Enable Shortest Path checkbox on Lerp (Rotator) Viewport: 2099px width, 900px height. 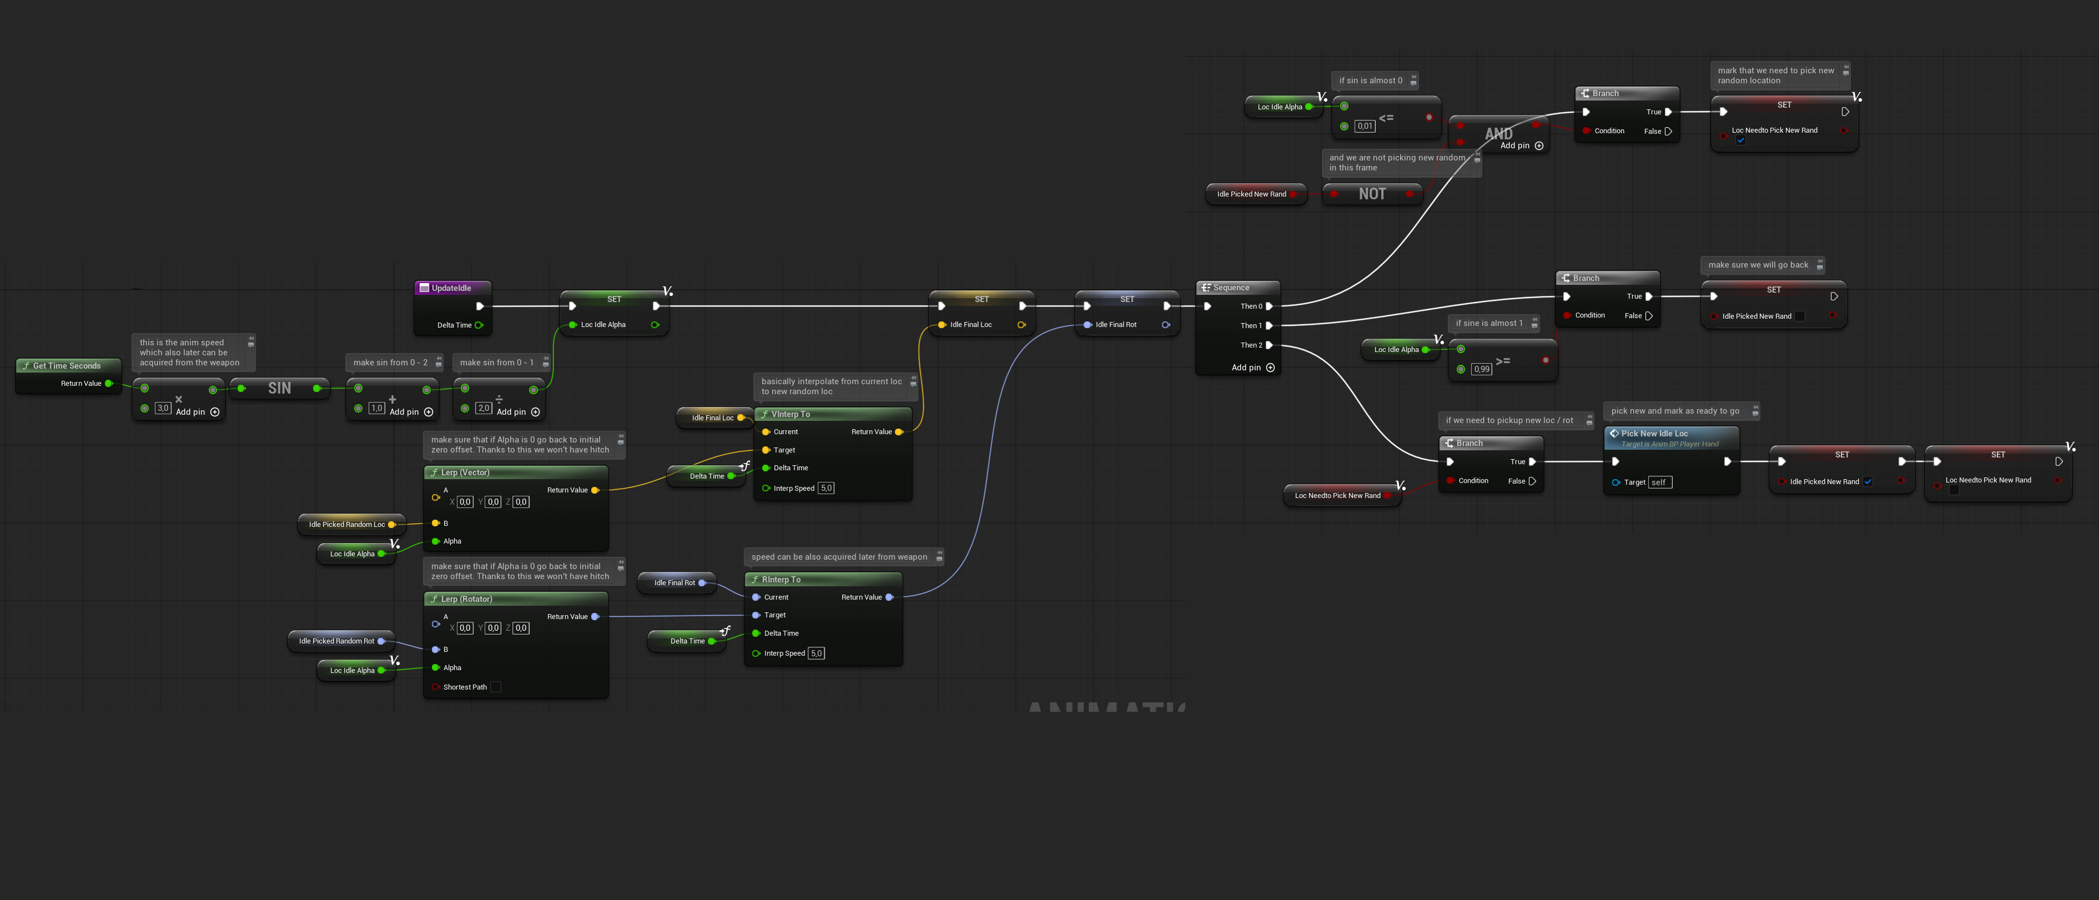tap(495, 687)
